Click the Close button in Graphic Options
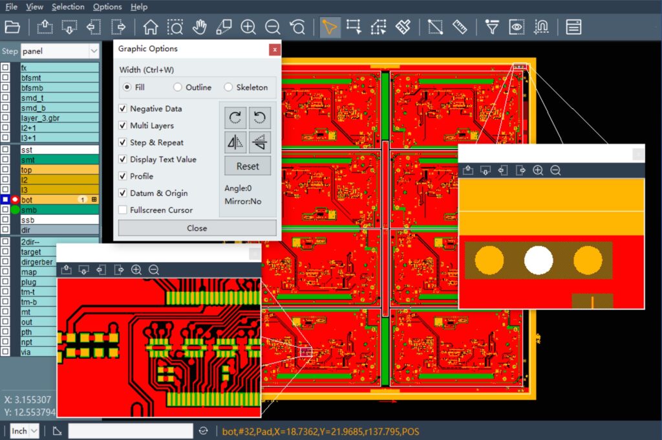 click(x=197, y=228)
